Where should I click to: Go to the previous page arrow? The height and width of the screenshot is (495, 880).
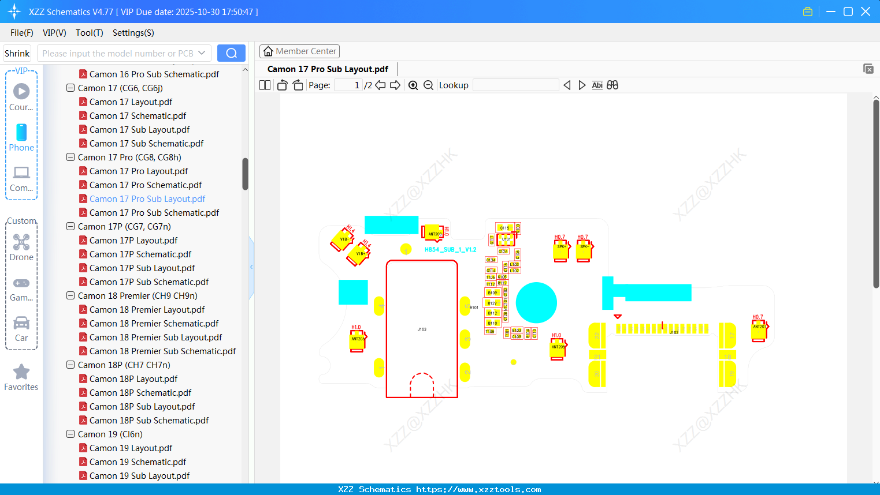pos(380,85)
